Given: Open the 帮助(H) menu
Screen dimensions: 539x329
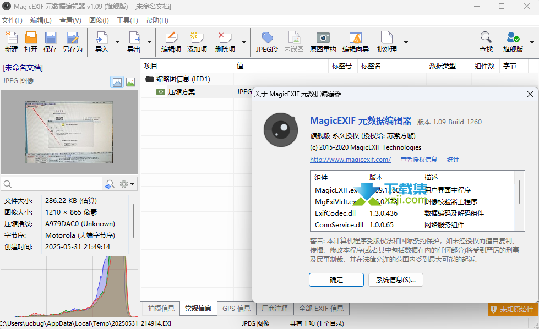Looking at the screenshot, I should 157,20.
